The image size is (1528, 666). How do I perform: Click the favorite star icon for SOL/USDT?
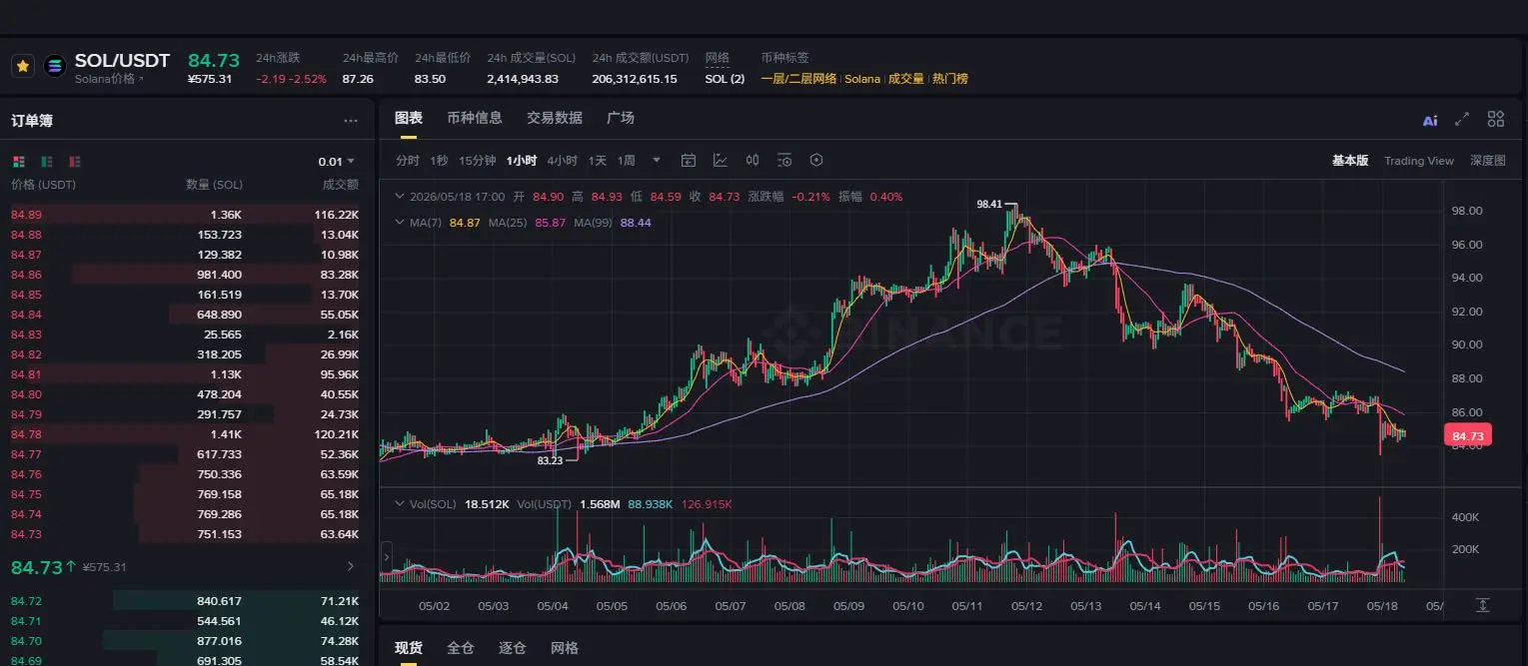[24, 67]
